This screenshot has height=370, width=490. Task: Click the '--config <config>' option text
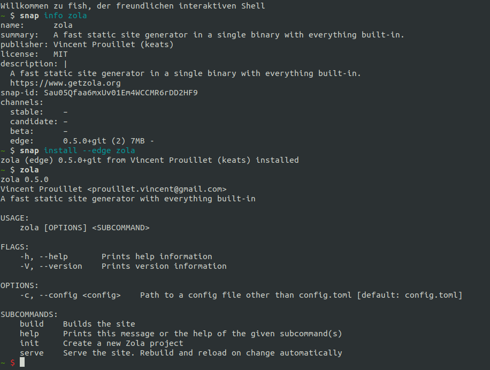pyautogui.click(x=80, y=295)
